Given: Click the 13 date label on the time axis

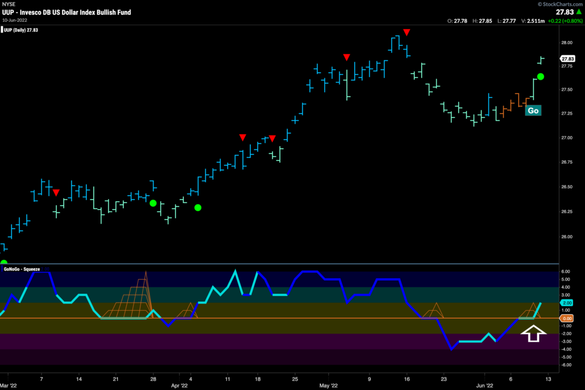Looking at the screenshot, I should (548, 379).
